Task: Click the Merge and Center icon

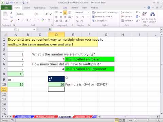Action: (70, 17)
